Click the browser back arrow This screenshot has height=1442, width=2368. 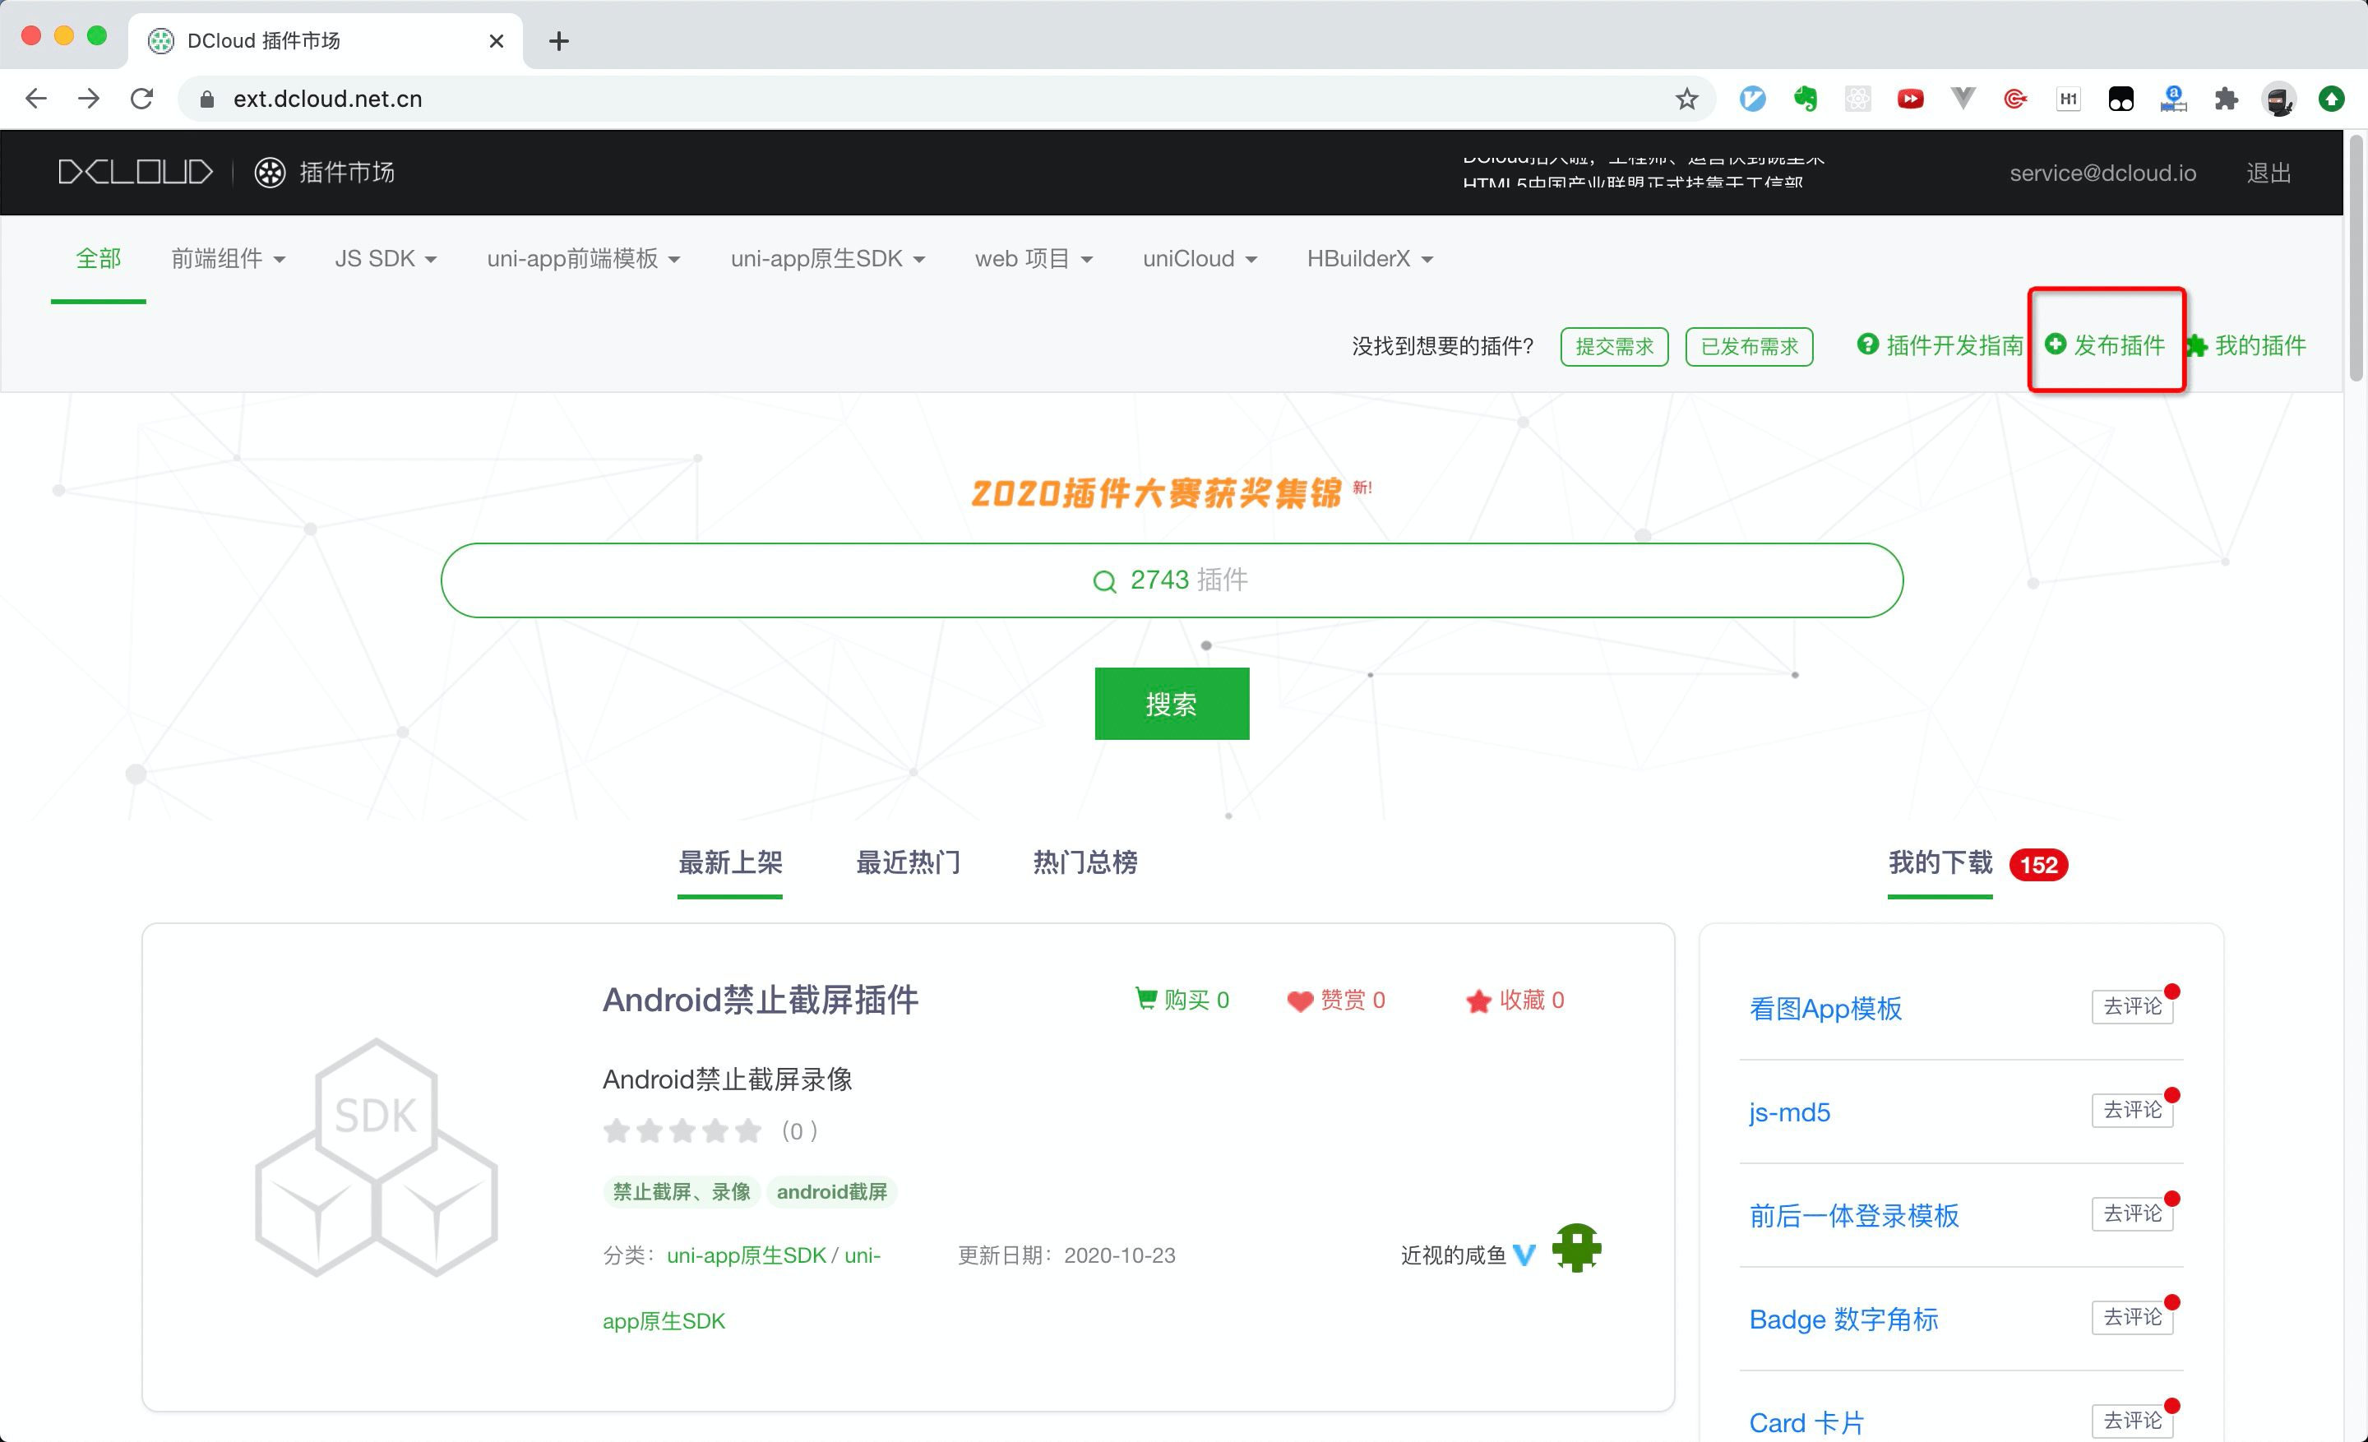point(36,99)
